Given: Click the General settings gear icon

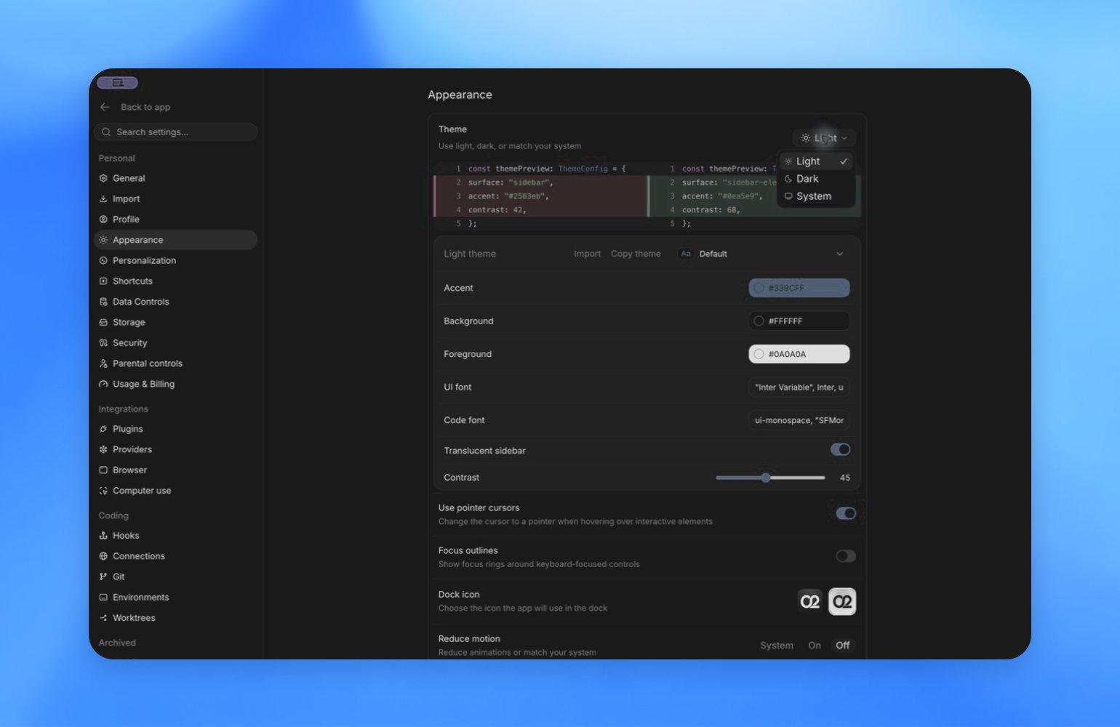Looking at the screenshot, I should 103,178.
